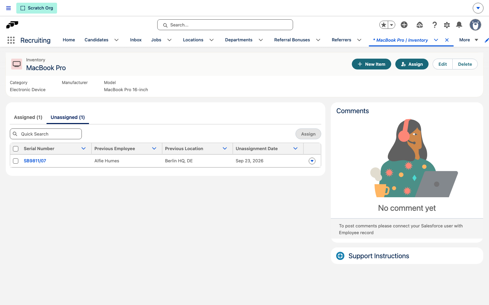Open the Inbox tab
489x305 pixels.
click(136, 40)
